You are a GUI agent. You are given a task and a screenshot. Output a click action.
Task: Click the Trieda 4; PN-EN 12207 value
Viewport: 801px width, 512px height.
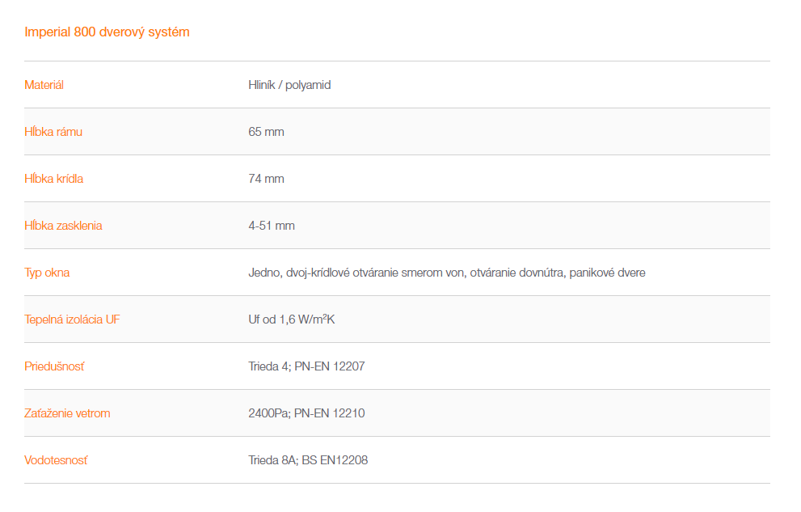(x=306, y=366)
